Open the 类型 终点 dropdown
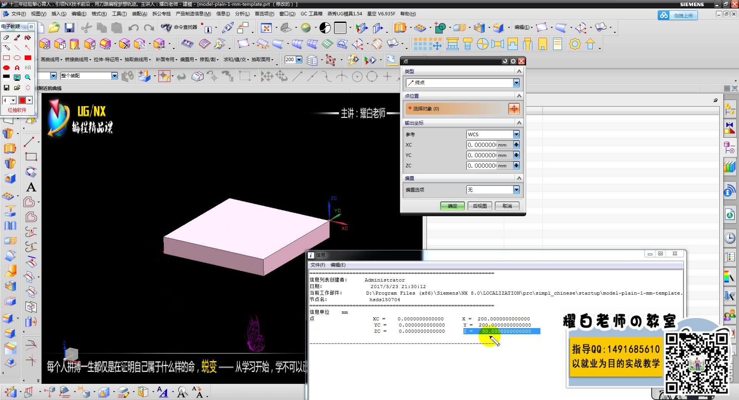 [516, 83]
